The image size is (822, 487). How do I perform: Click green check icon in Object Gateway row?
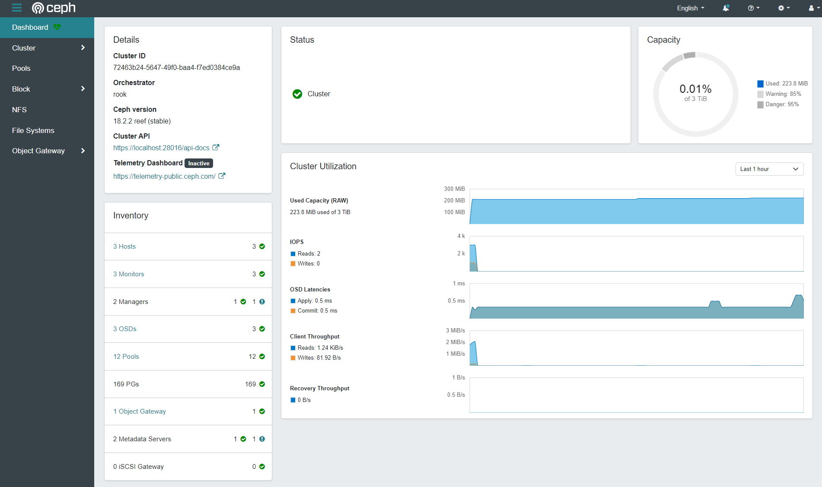[x=262, y=411]
